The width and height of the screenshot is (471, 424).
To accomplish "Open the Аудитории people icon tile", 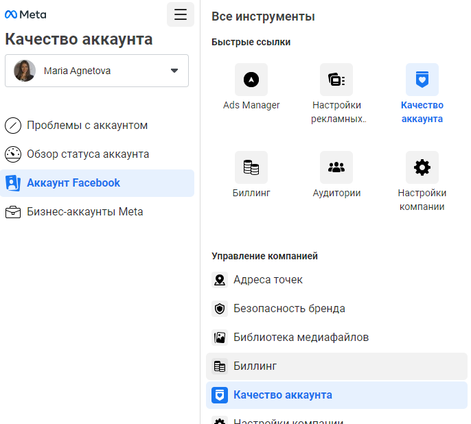I will pos(336,167).
